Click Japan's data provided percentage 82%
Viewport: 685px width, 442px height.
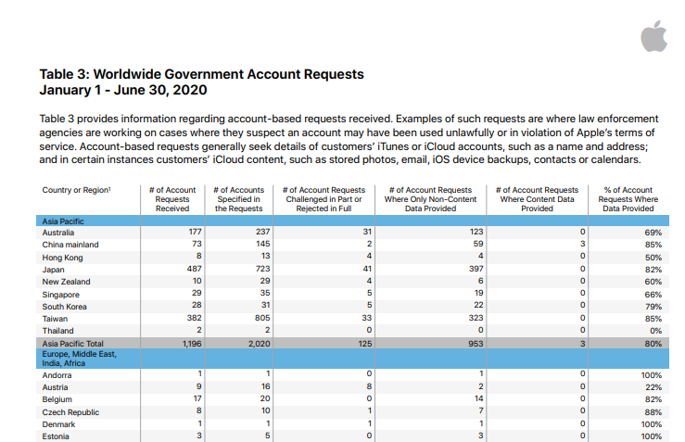[x=653, y=270]
